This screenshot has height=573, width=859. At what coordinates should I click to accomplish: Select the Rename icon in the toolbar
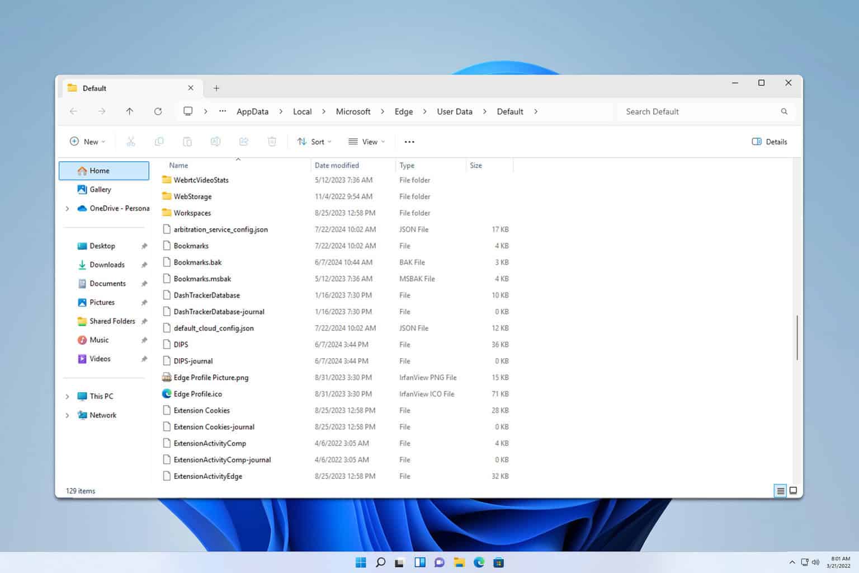215,141
